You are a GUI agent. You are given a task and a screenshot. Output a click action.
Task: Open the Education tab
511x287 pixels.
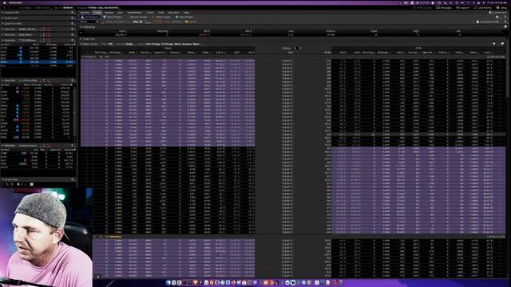(173, 13)
